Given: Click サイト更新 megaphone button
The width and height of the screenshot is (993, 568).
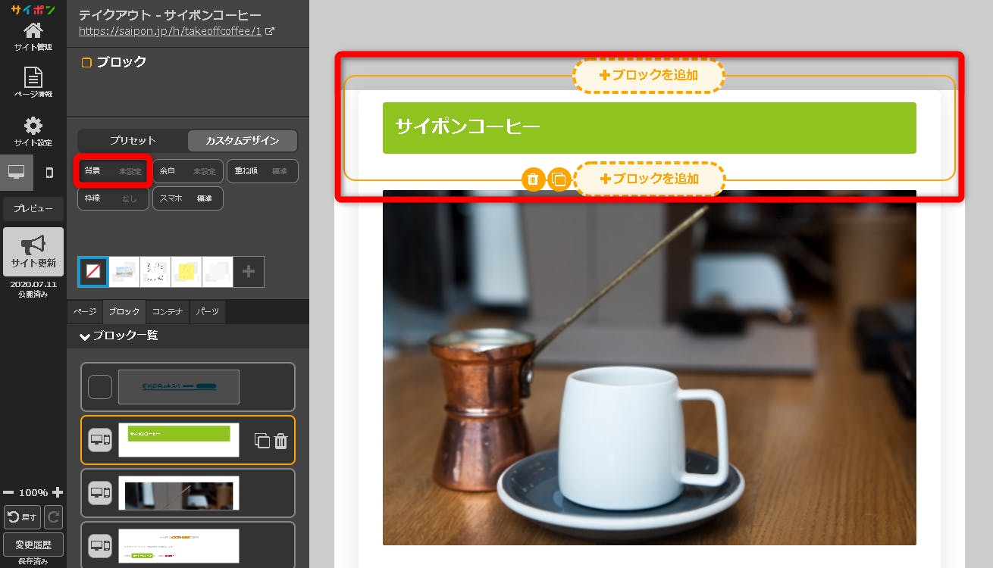Looking at the screenshot, I should coord(33,251).
